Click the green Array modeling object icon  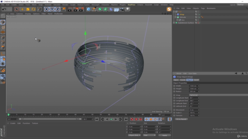point(105,9)
